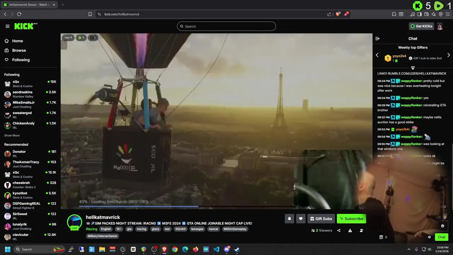The image size is (453, 255).
Task: Share the stream
Action: coord(339,231)
